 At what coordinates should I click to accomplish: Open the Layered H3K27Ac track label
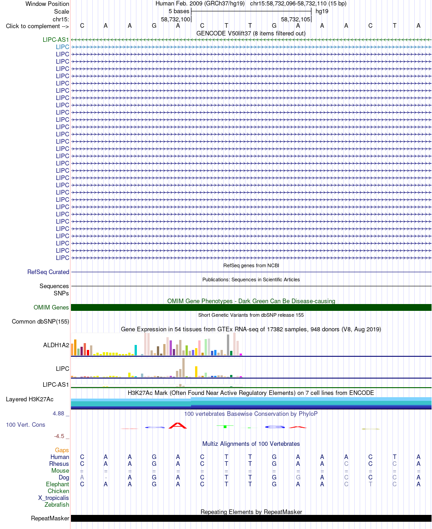click(30, 399)
